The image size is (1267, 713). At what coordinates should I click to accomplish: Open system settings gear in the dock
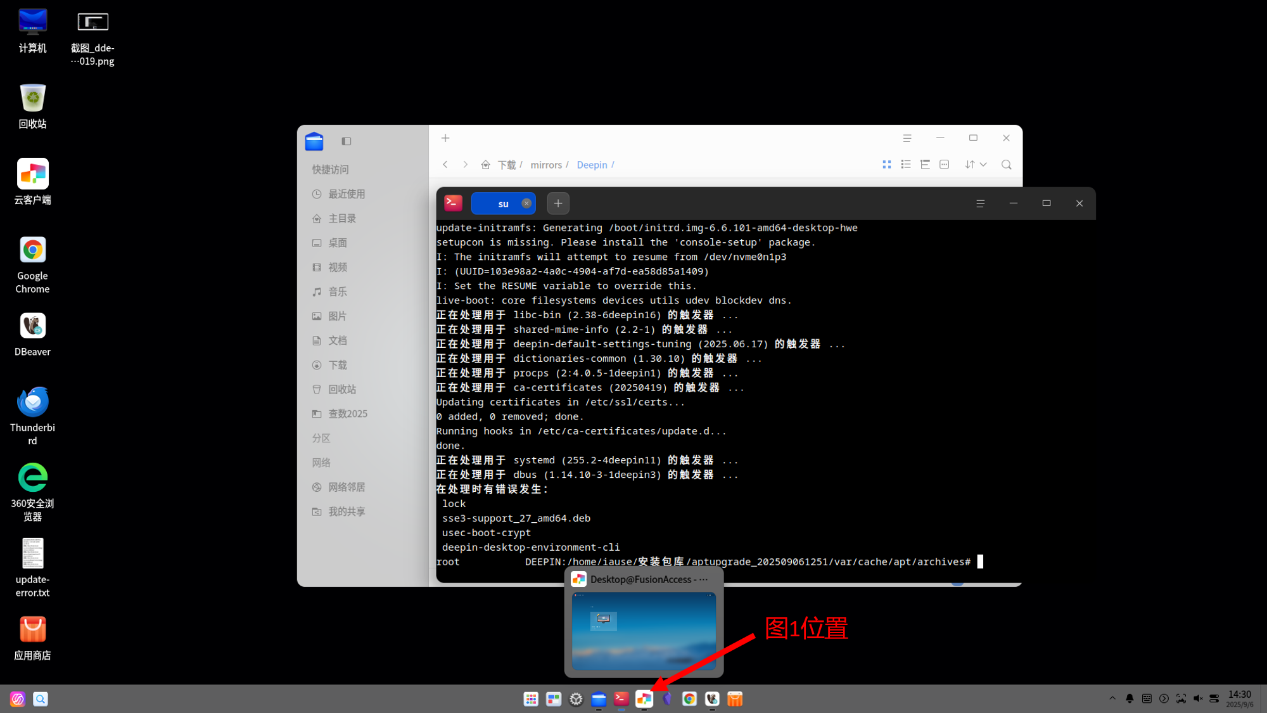576,699
